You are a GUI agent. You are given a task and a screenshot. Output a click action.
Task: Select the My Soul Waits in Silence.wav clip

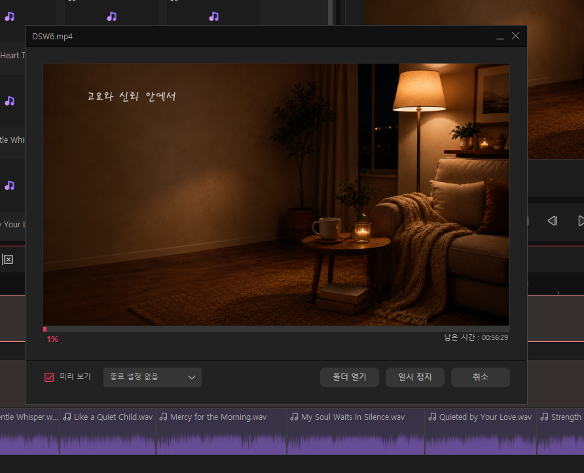[356, 432]
